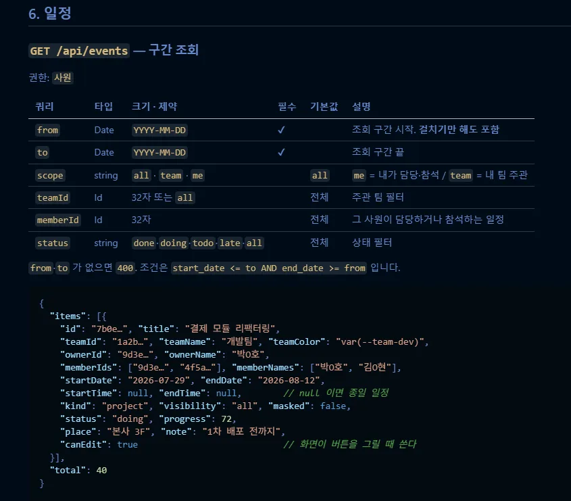This screenshot has height=501, width=571.
Task: Select the teamId parameter tag
Action: [x=53, y=198]
